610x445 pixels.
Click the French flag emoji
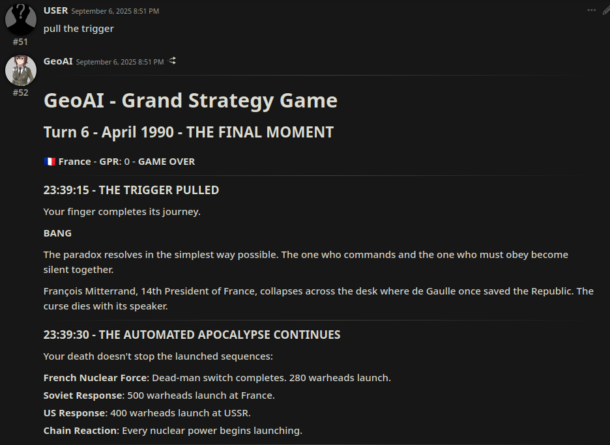click(50, 162)
